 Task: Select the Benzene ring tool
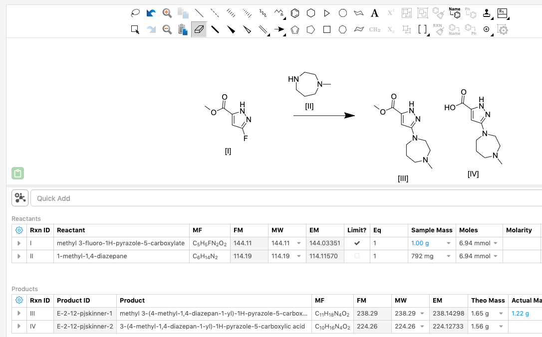pyautogui.click(x=295, y=13)
